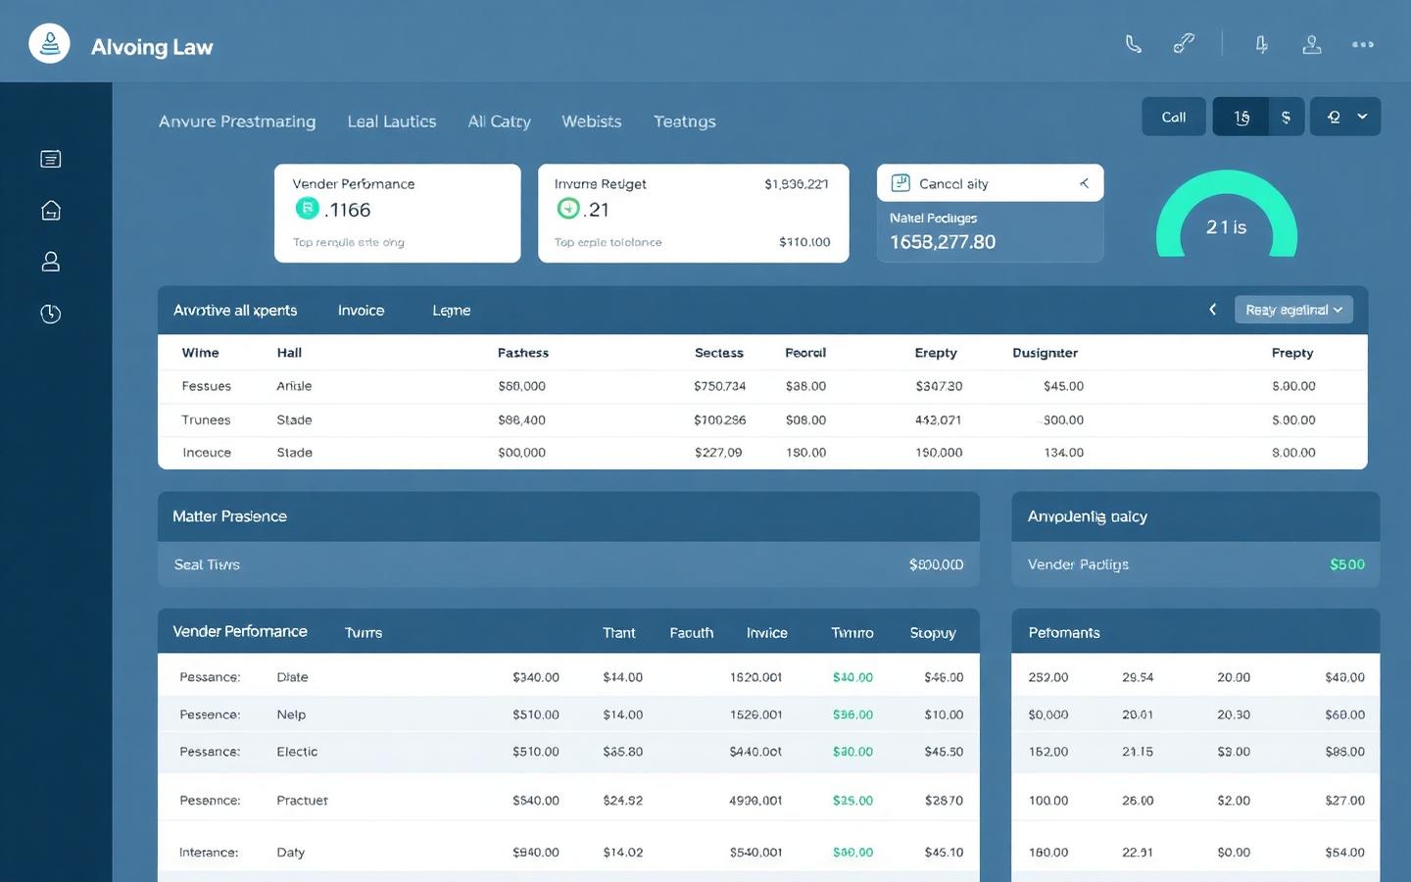
Task: Click the green $40.00 value
Action: 852,677
